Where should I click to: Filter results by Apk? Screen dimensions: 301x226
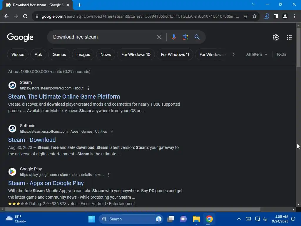38,54
